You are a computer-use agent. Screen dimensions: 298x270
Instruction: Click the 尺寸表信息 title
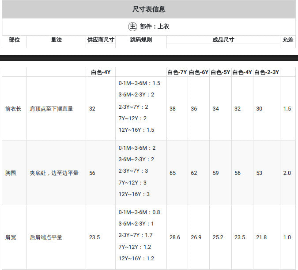click(x=149, y=9)
